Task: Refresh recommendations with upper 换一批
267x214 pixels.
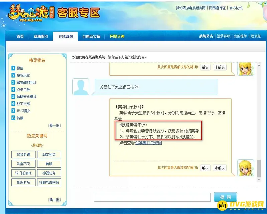Action: (54, 126)
